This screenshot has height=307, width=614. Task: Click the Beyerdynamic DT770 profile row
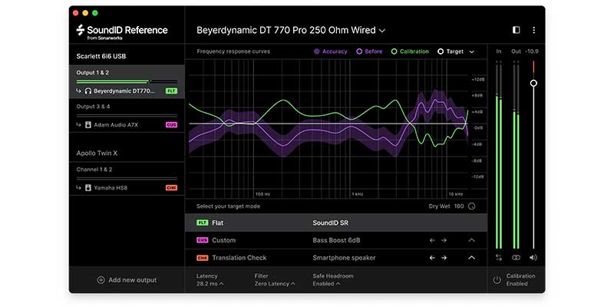(127, 91)
